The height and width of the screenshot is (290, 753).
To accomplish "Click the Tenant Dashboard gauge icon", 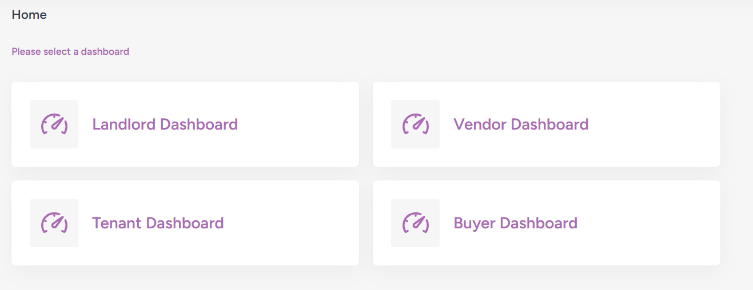I will tap(54, 223).
